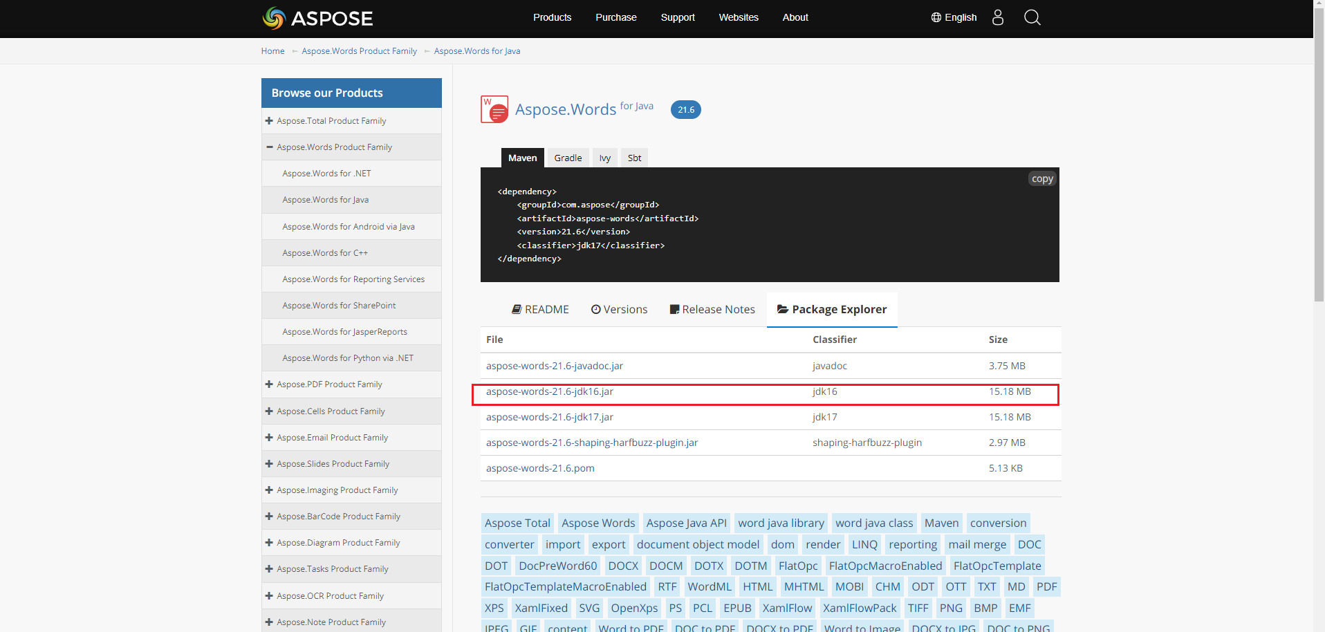Screen dimensions: 1325x632
Task: Click the Aspose.Words product icon
Action: (494, 109)
